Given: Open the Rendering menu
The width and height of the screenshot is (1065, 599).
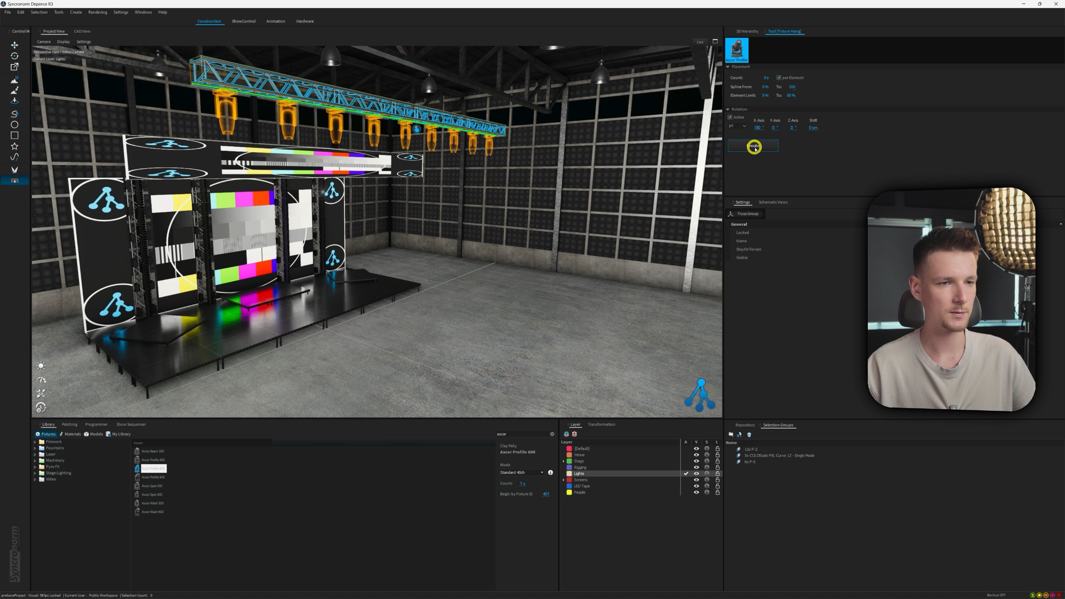Looking at the screenshot, I should coord(97,12).
